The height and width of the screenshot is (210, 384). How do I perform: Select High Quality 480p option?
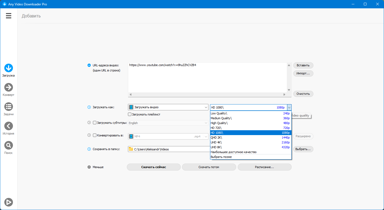251,123
